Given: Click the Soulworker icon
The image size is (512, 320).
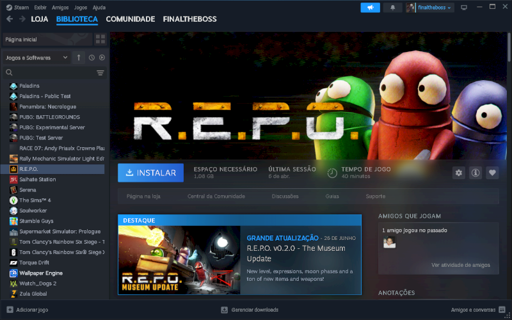Looking at the screenshot, I should pos(13,211).
